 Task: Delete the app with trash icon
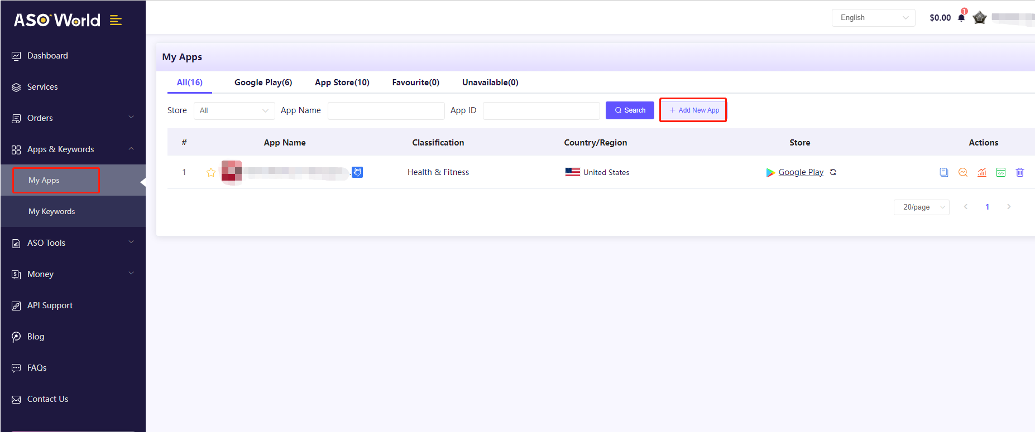(1020, 172)
